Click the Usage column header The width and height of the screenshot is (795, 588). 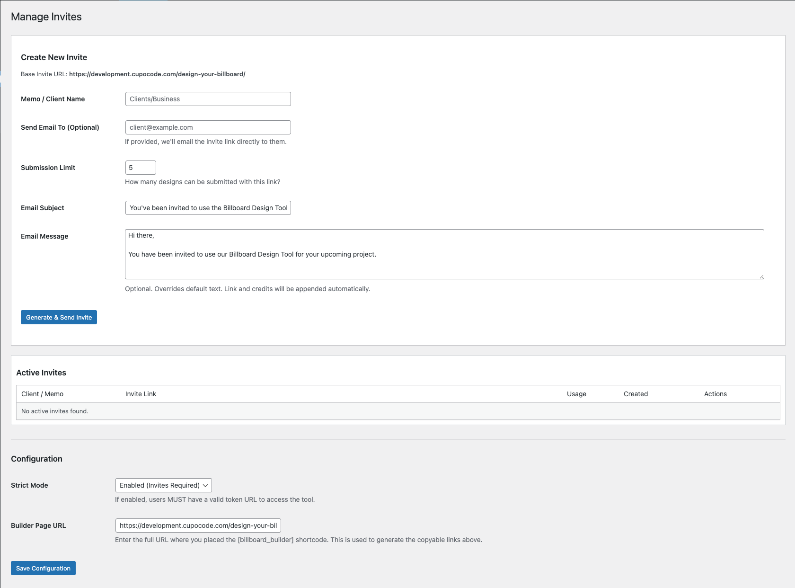coord(576,394)
